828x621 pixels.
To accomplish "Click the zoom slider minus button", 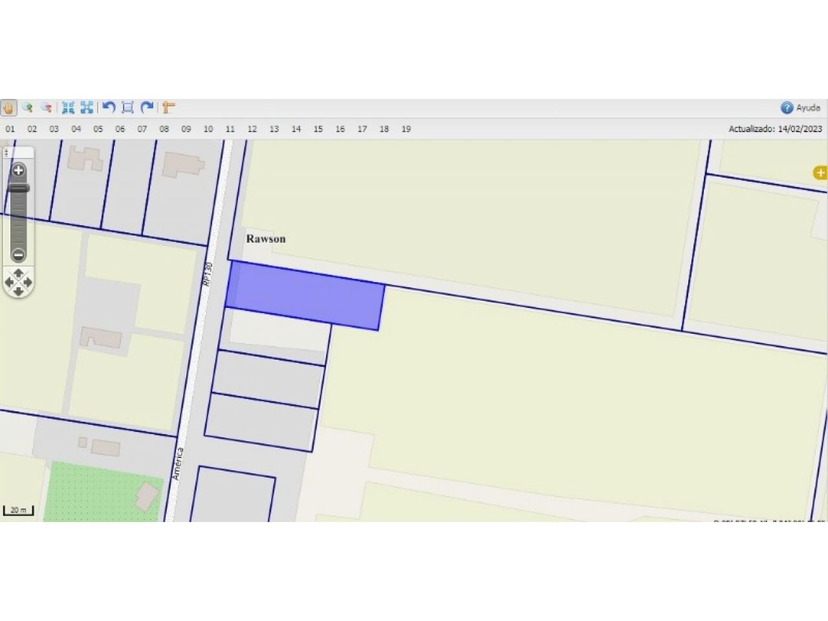I will pos(19,255).
